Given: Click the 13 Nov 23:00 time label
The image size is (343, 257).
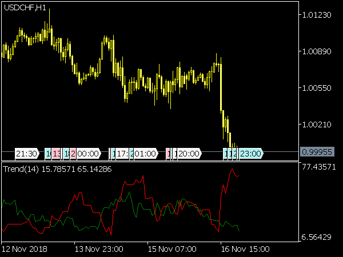Looking at the screenshot, I should tap(99, 249).
